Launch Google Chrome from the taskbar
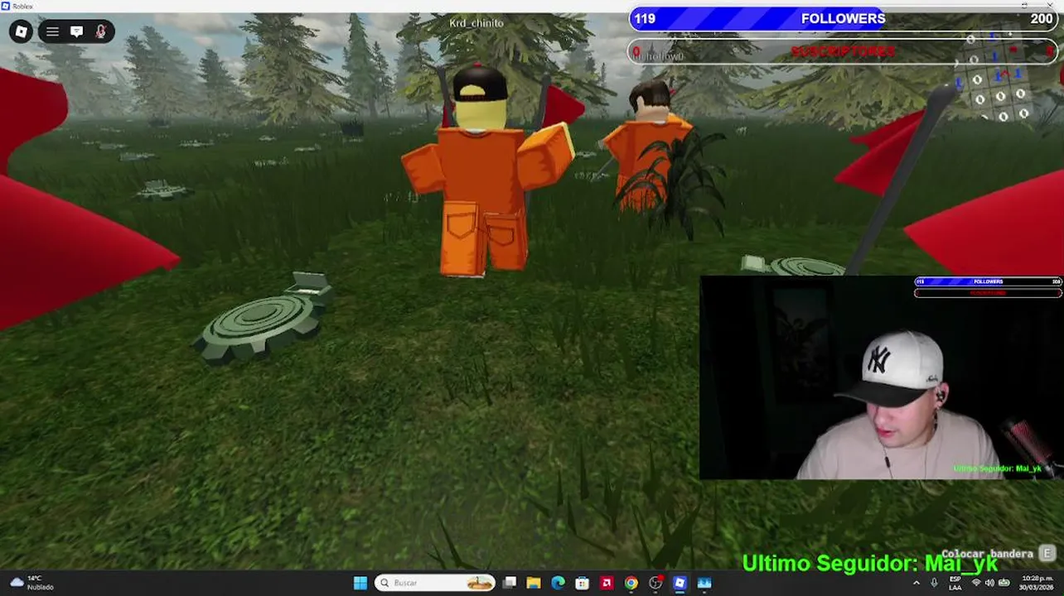The height and width of the screenshot is (596, 1064). click(x=631, y=583)
